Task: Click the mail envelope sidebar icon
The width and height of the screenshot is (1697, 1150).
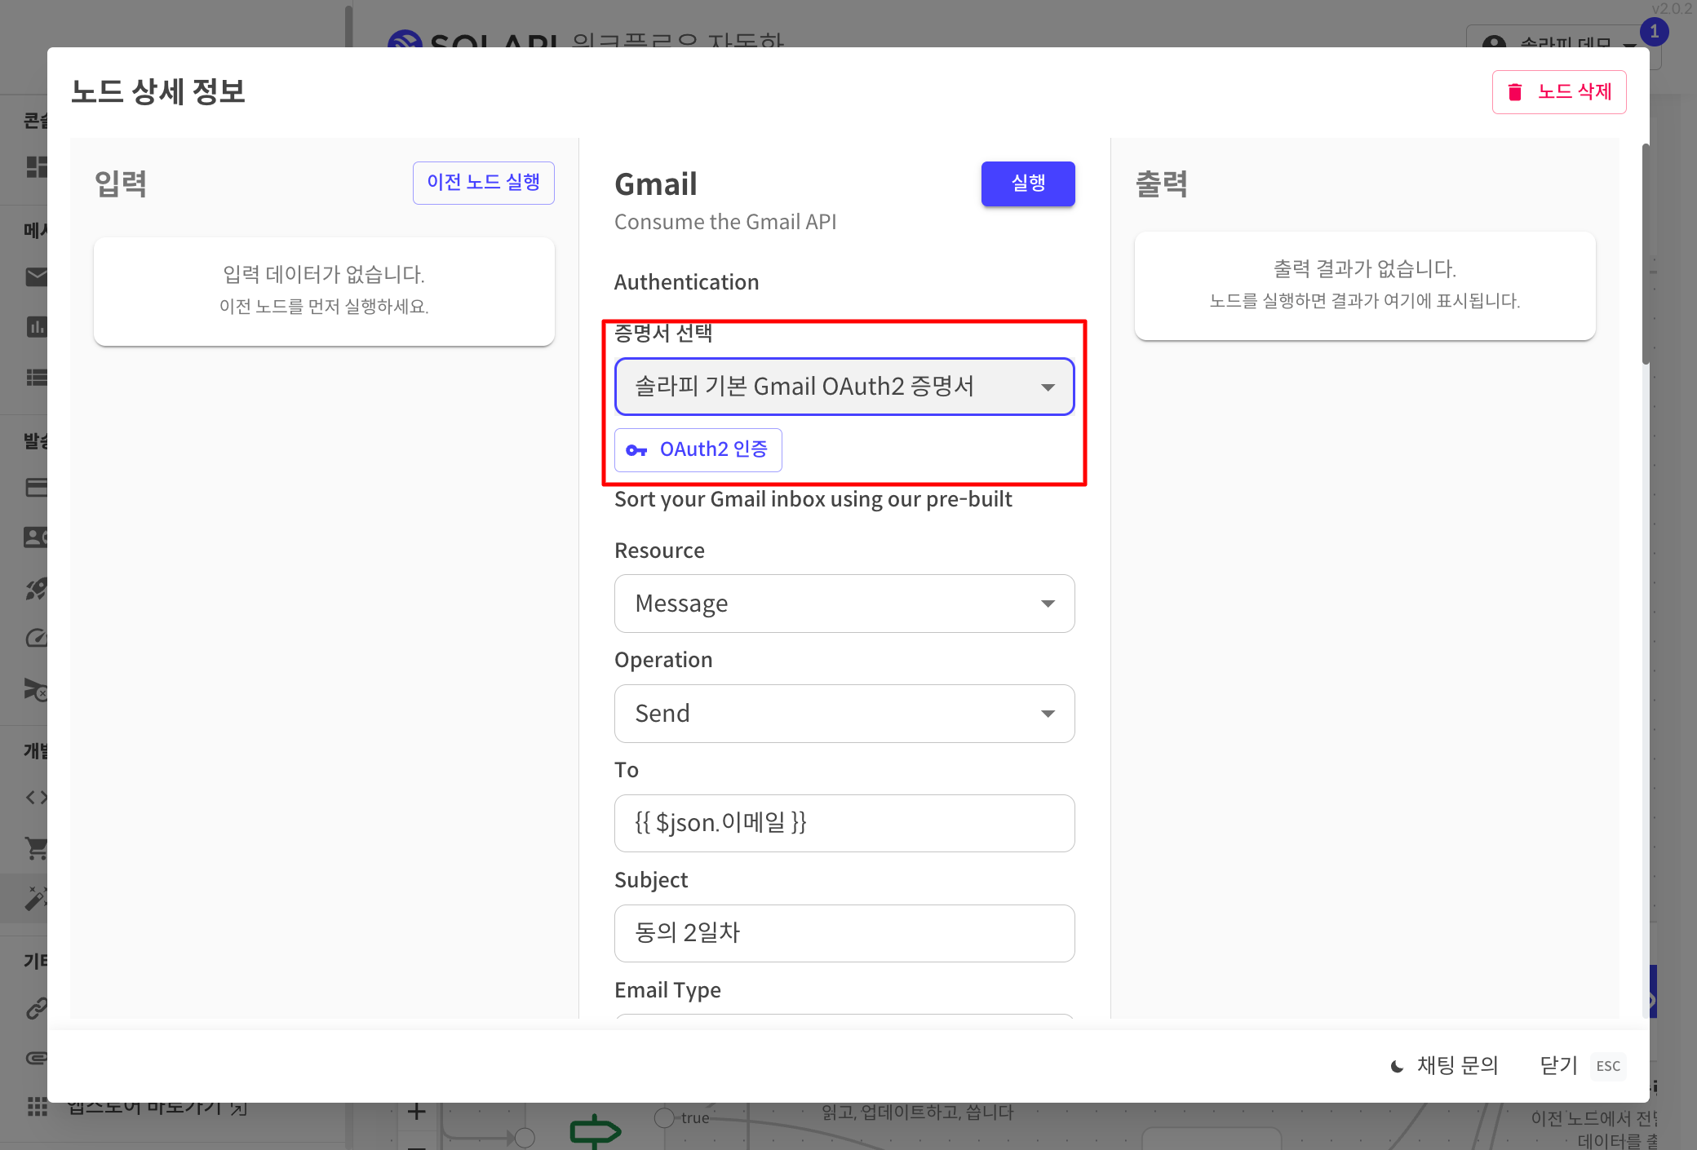Action: click(x=36, y=277)
